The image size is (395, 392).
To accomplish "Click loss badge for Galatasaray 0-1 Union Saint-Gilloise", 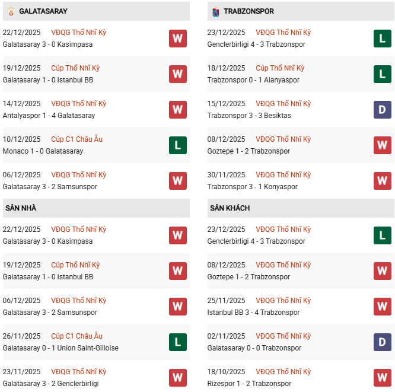I will (178, 342).
